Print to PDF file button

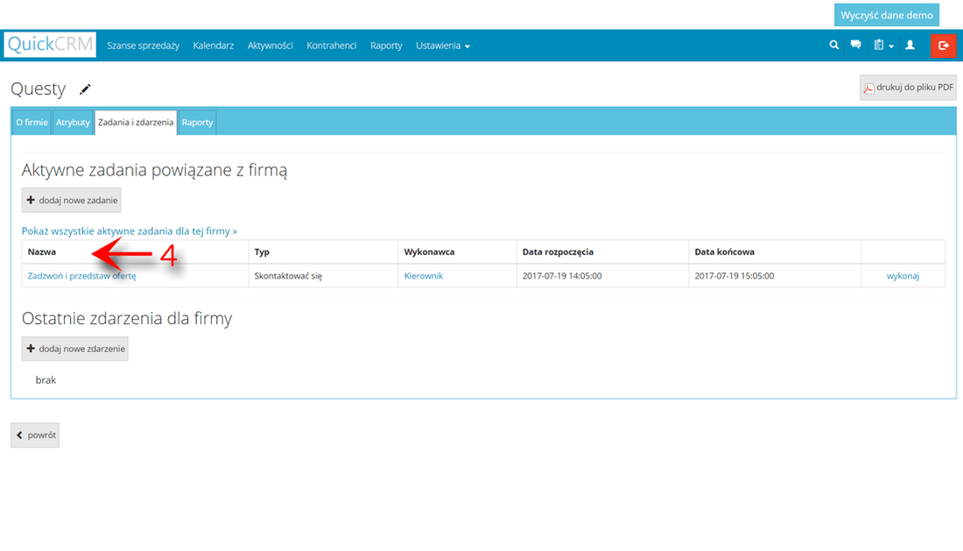point(908,88)
